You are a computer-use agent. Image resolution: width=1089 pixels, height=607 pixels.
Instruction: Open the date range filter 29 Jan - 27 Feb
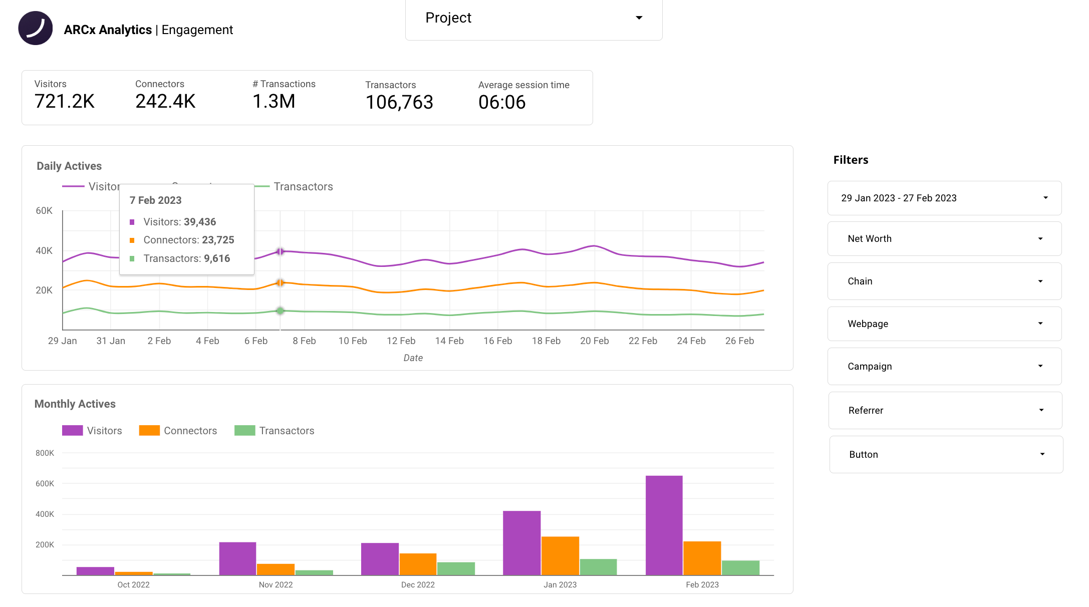[944, 198]
